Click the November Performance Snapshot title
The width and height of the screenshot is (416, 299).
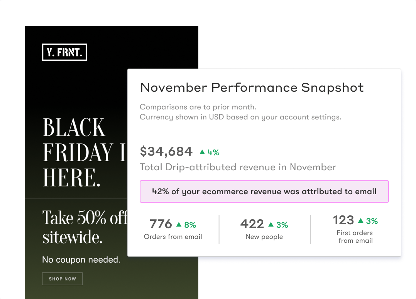coord(252,87)
